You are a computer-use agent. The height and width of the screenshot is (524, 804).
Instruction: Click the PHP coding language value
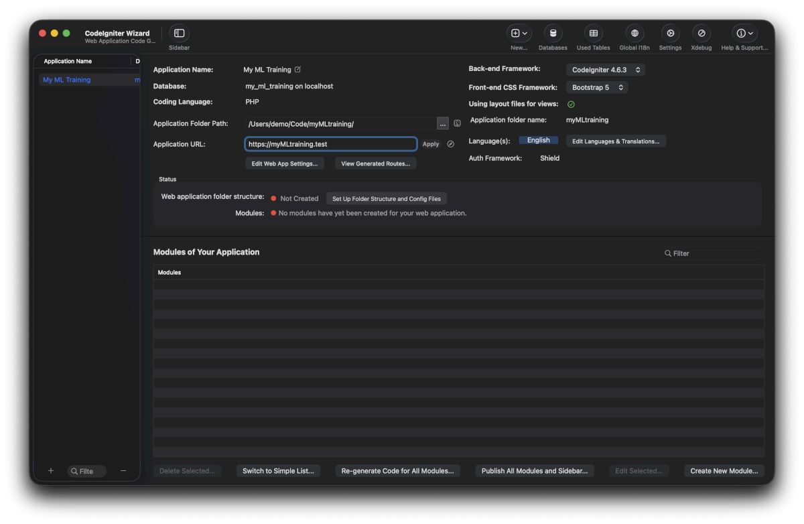pyautogui.click(x=252, y=102)
